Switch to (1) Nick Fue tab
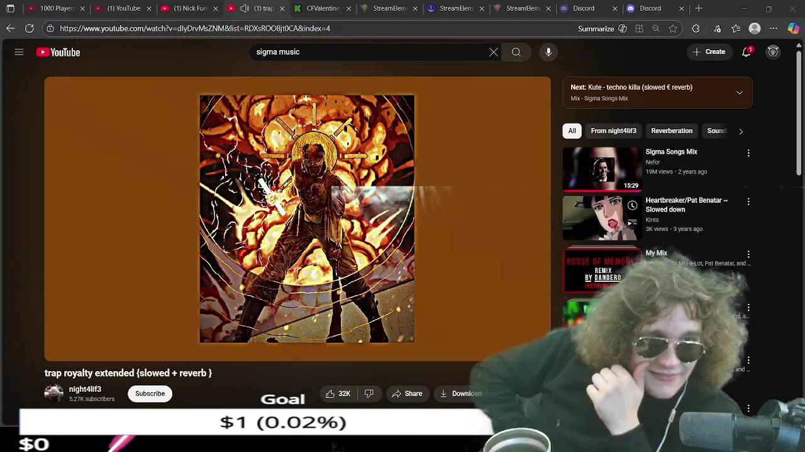The height and width of the screenshot is (452, 805). (190, 9)
